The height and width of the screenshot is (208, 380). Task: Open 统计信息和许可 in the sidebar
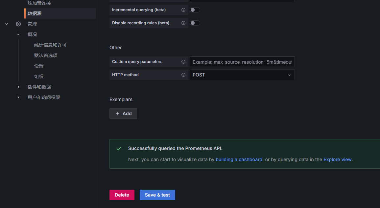pos(50,45)
